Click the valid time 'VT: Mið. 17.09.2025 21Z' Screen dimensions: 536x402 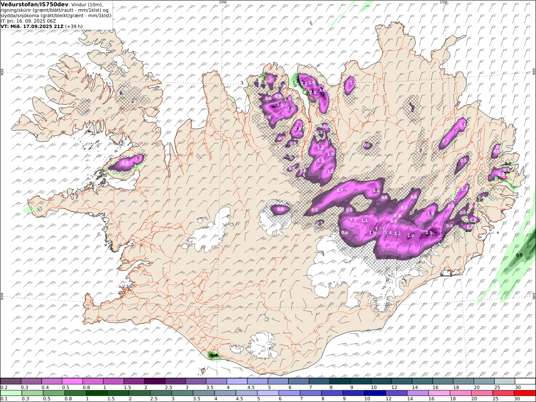point(32,26)
